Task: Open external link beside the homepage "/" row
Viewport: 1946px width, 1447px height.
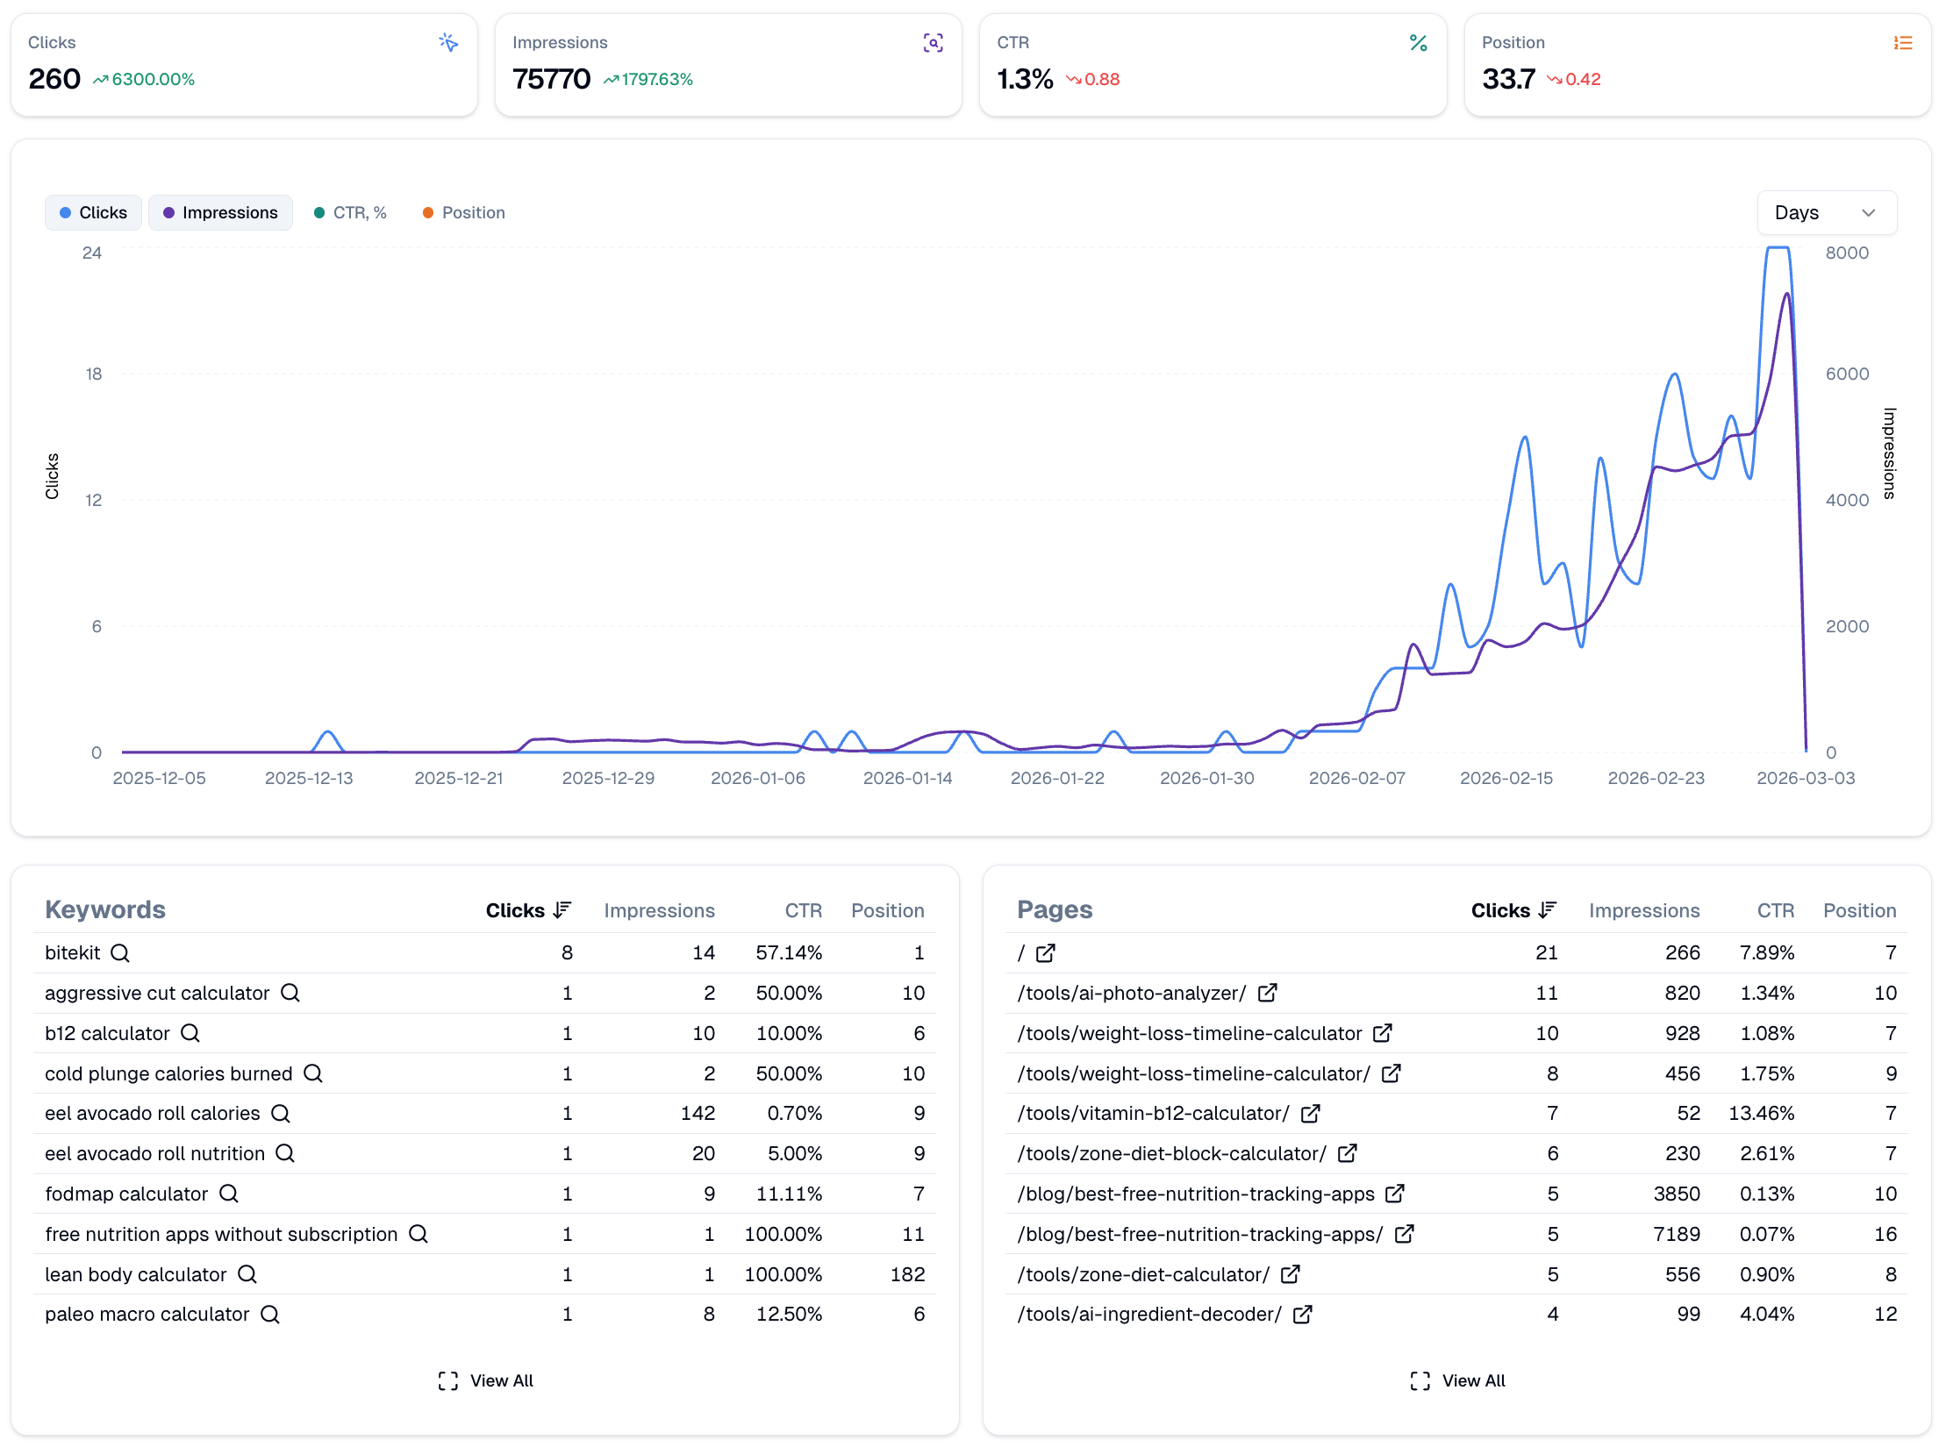Action: coord(1044,952)
